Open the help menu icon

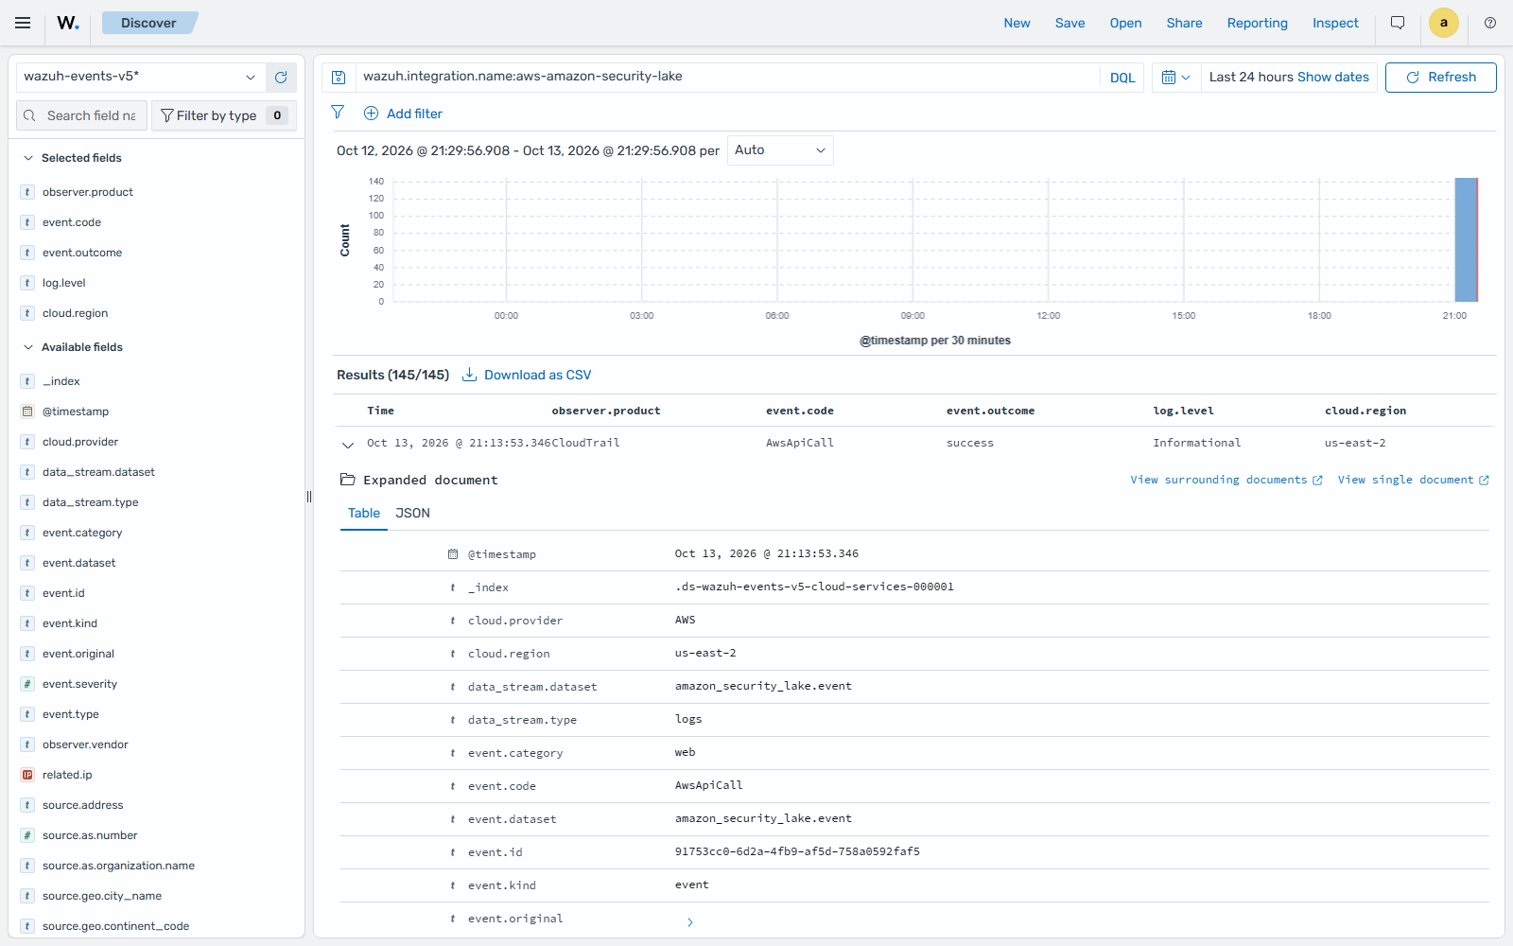point(1490,23)
